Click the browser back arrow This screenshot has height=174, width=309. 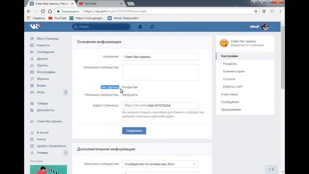pos(29,11)
